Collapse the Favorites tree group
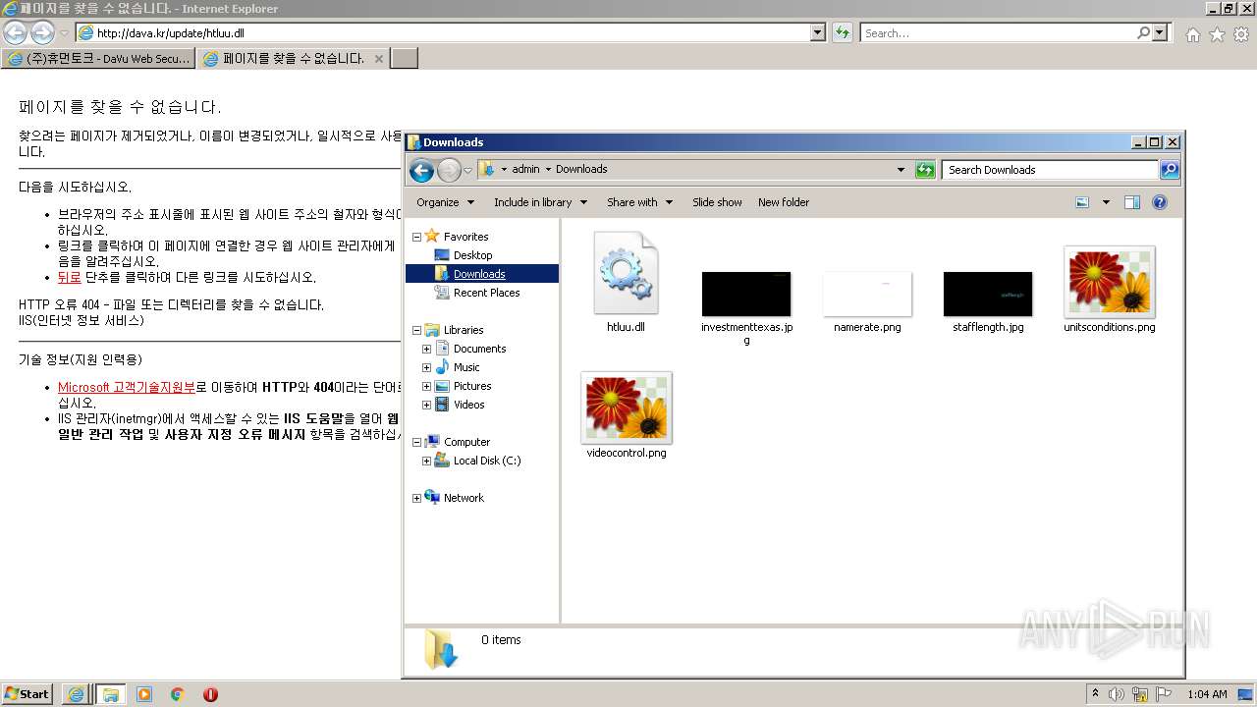This screenshot has width=1257, height=707. point(416,237)
